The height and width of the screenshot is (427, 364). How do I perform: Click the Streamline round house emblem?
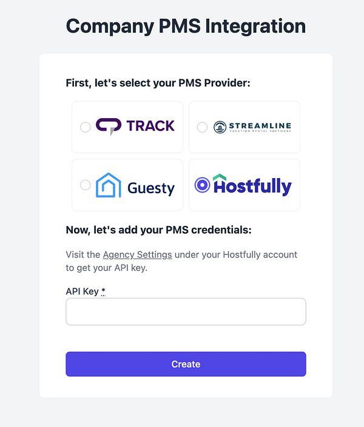(x=220, y=127)
